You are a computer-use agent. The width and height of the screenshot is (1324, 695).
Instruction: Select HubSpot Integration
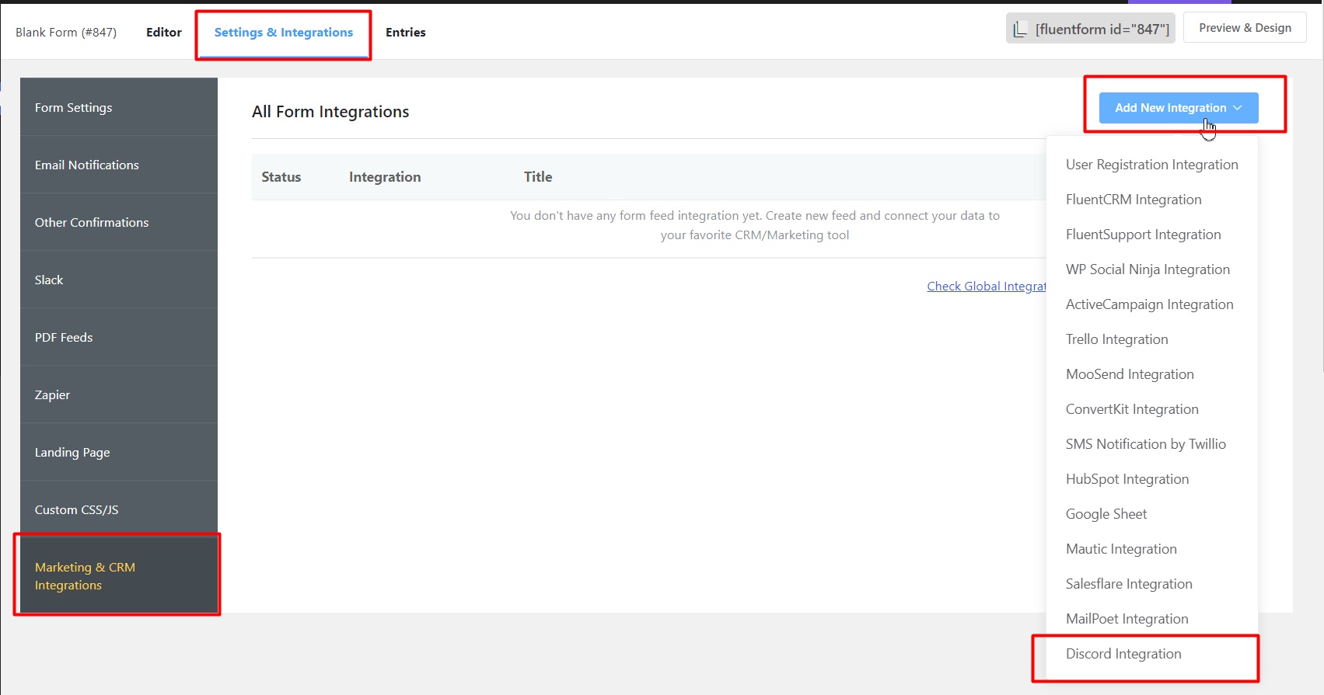click(1152, 479)
